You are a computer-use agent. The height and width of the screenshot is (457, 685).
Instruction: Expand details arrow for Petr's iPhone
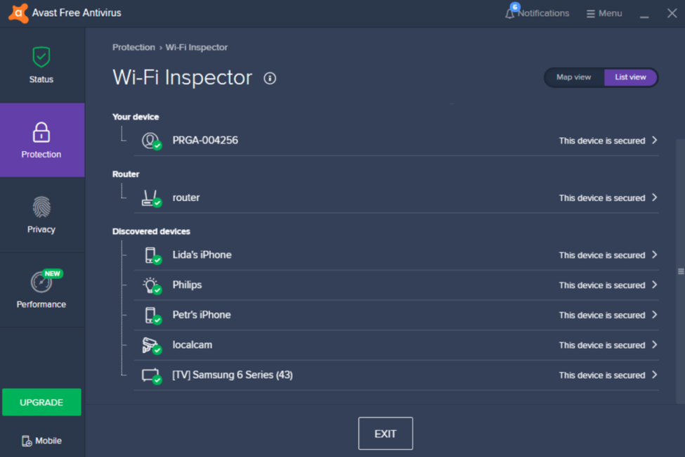click(654, 314)
